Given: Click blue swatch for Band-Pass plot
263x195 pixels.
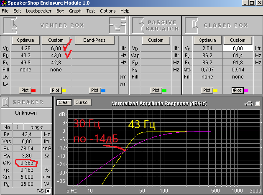Looking at the screenshot, I should click(x=103, y=91).
